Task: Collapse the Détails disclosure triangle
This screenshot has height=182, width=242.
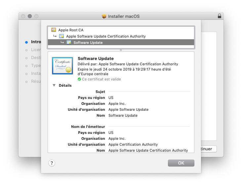Action: [x=54, y=85]
